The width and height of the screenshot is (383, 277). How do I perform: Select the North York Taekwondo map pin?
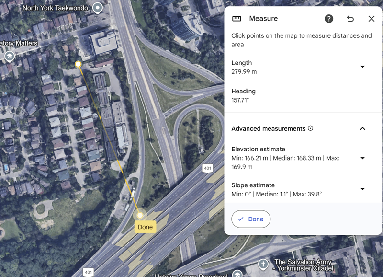pyautogui.click(x=98, y=8)
